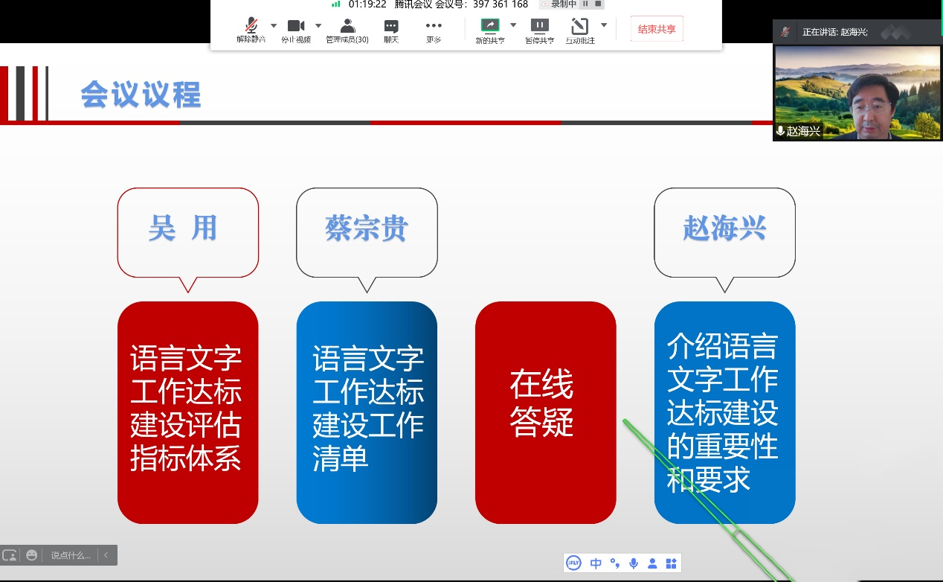Click the 更多 three-dots menu

coord(434,30)
